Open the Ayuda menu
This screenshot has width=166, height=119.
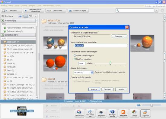pos(58,6)
